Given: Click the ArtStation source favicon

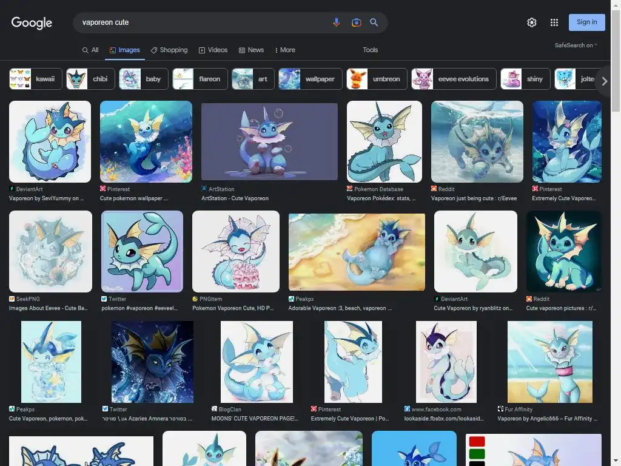Looking at the screenshot, I should point(204,189).
